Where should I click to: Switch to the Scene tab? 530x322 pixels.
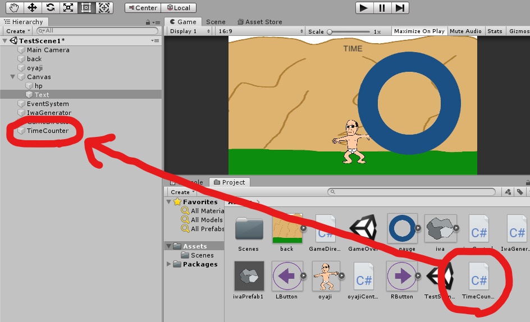point(216,22)
